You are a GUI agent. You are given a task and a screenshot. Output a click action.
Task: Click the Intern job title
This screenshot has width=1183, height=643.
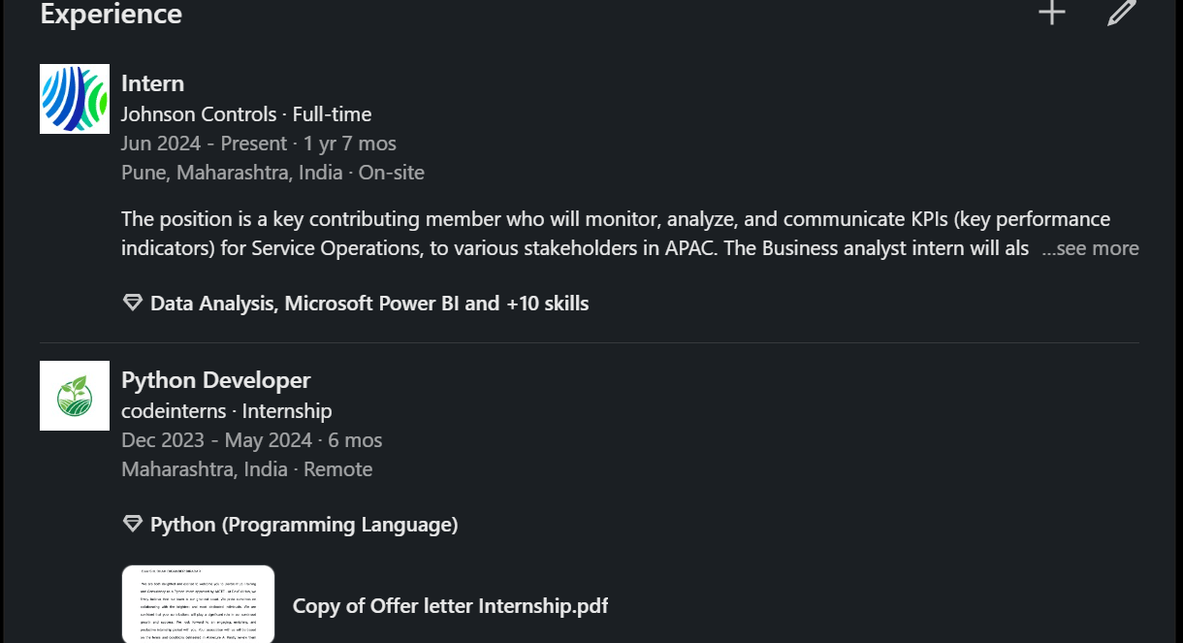152,83
